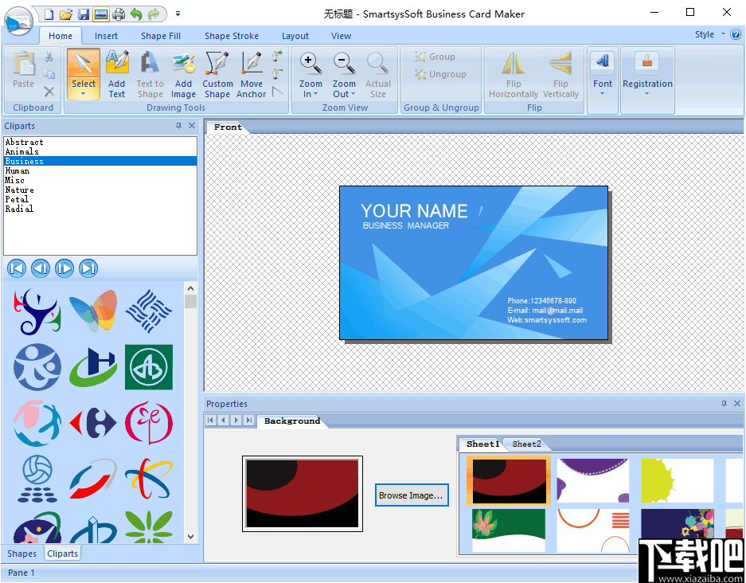
Task: Toggle the Properties panel auto-hide pin
Action: (x=724, y=404)
